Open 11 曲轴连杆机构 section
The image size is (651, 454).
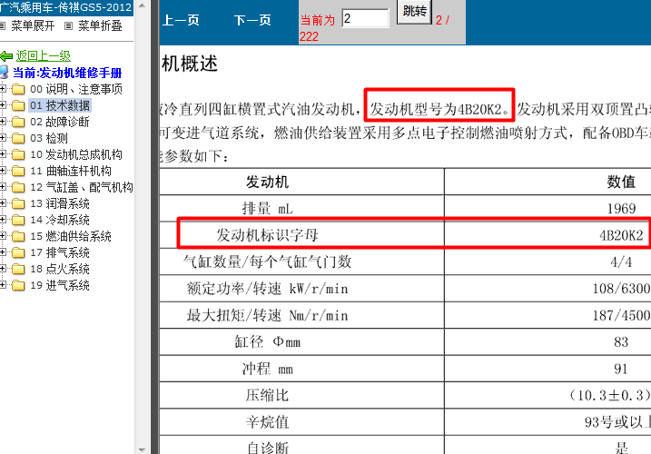tap(71, 171)
